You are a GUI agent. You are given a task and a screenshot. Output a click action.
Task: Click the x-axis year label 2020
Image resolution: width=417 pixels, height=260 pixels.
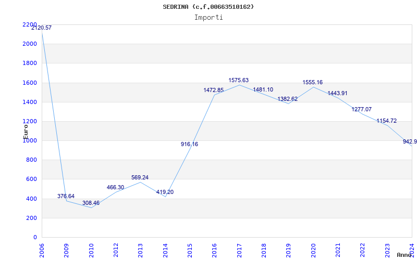[313, 251]
